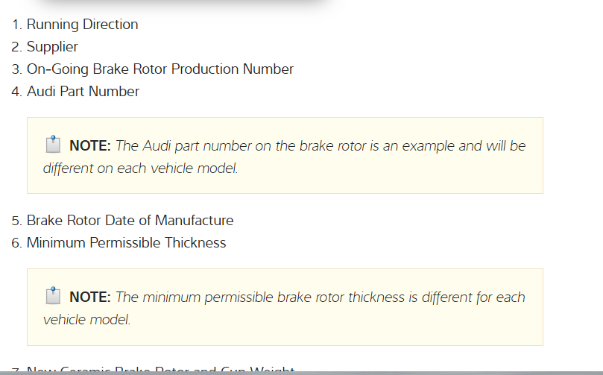Click "Minimum Permissible Thickness" list item
The image size is (603, 375).
[x=126, y=243]
